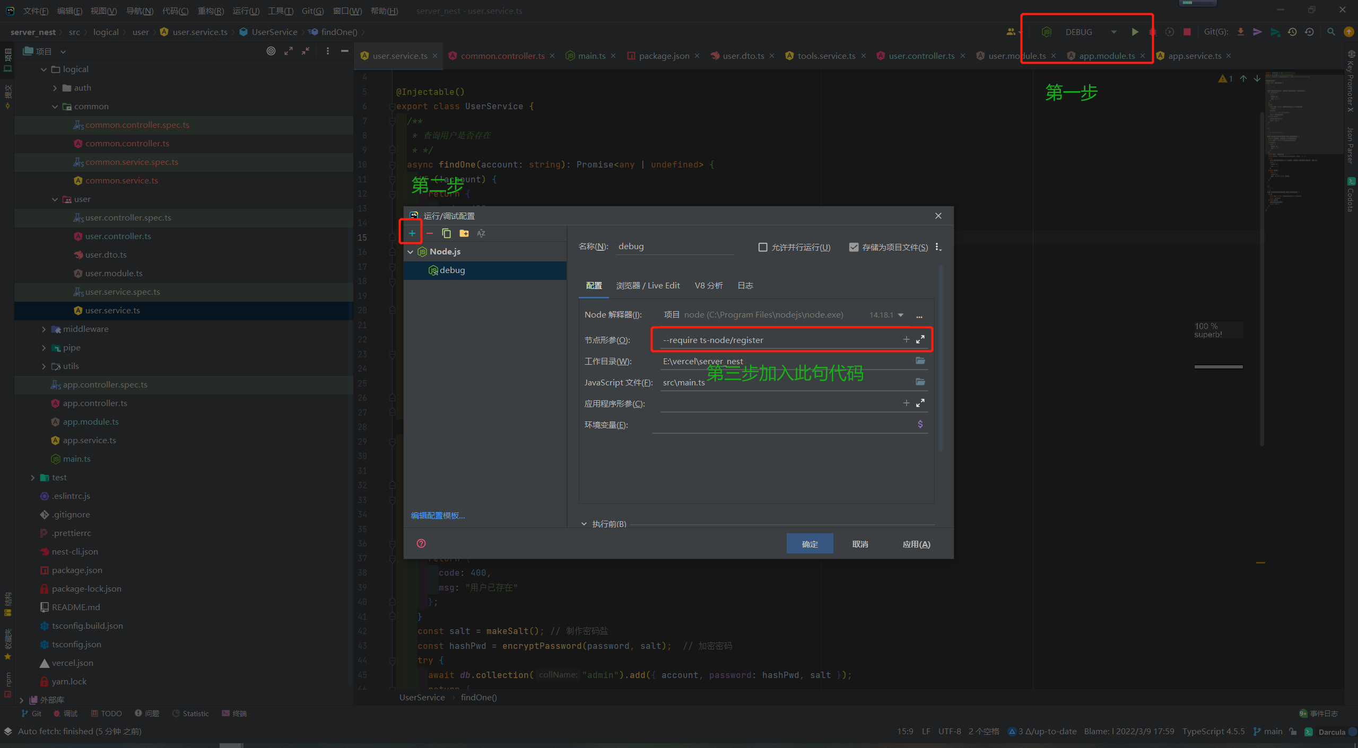Uncheck the 存储为项目文件 option
1358x748 pixels.
pyautogui.click(x=854, y=247)
